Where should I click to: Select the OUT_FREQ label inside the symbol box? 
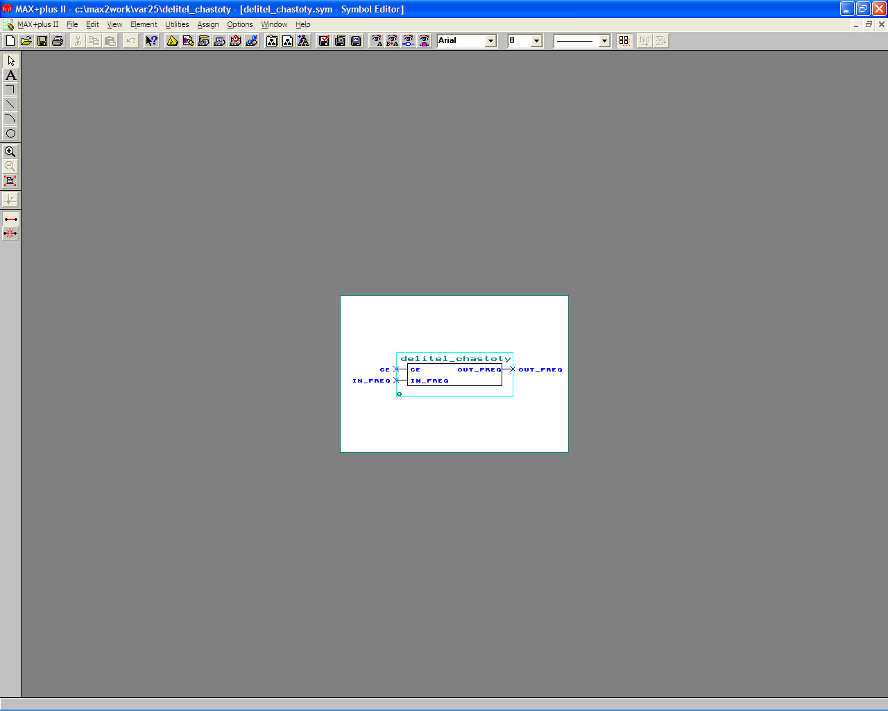479,369
